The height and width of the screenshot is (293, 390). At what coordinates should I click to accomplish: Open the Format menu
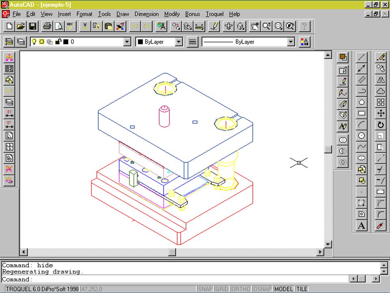[84, 14]
